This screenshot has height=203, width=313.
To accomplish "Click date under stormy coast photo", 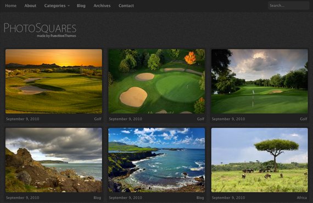I will [x=23, y=198].
